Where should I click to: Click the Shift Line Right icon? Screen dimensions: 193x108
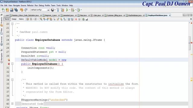click(x=72, y=19)
